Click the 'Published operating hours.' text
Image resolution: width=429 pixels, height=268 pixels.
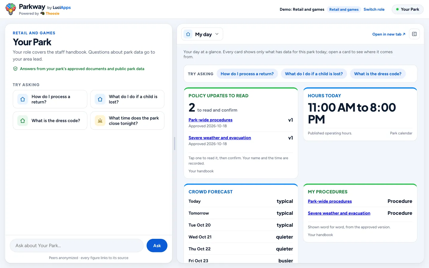(330, 133)
